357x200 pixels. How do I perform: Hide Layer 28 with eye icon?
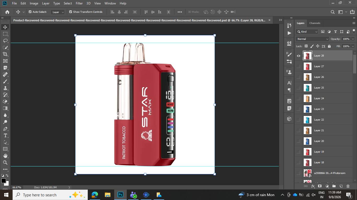[298, 56]
